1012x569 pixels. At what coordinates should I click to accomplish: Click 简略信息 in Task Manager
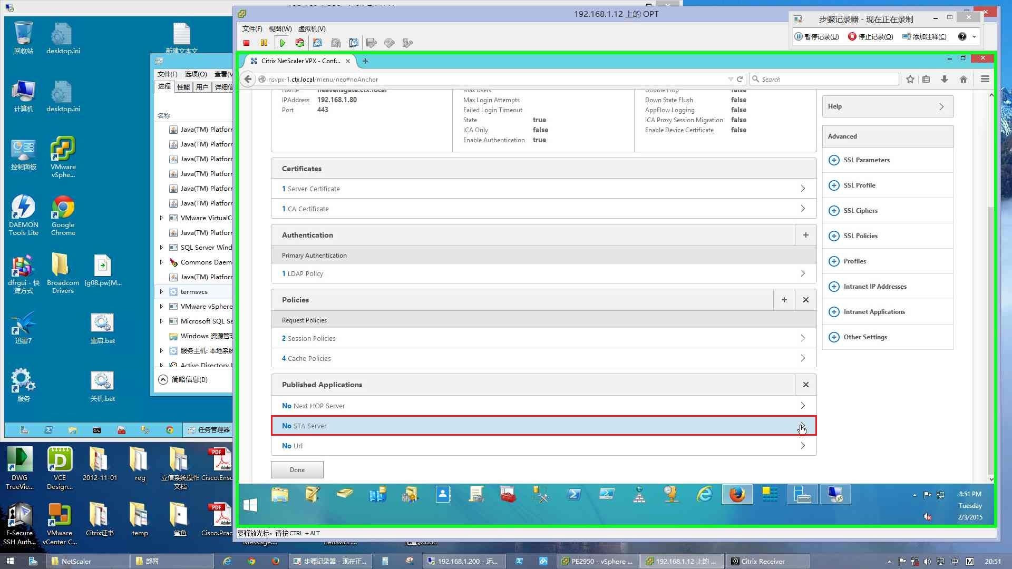click(x=183, y=379)
